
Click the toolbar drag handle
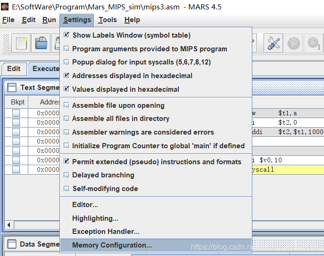(6, 43)
